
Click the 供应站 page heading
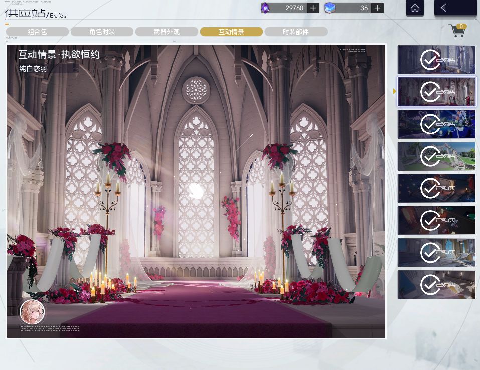click(x=25, y=13)
